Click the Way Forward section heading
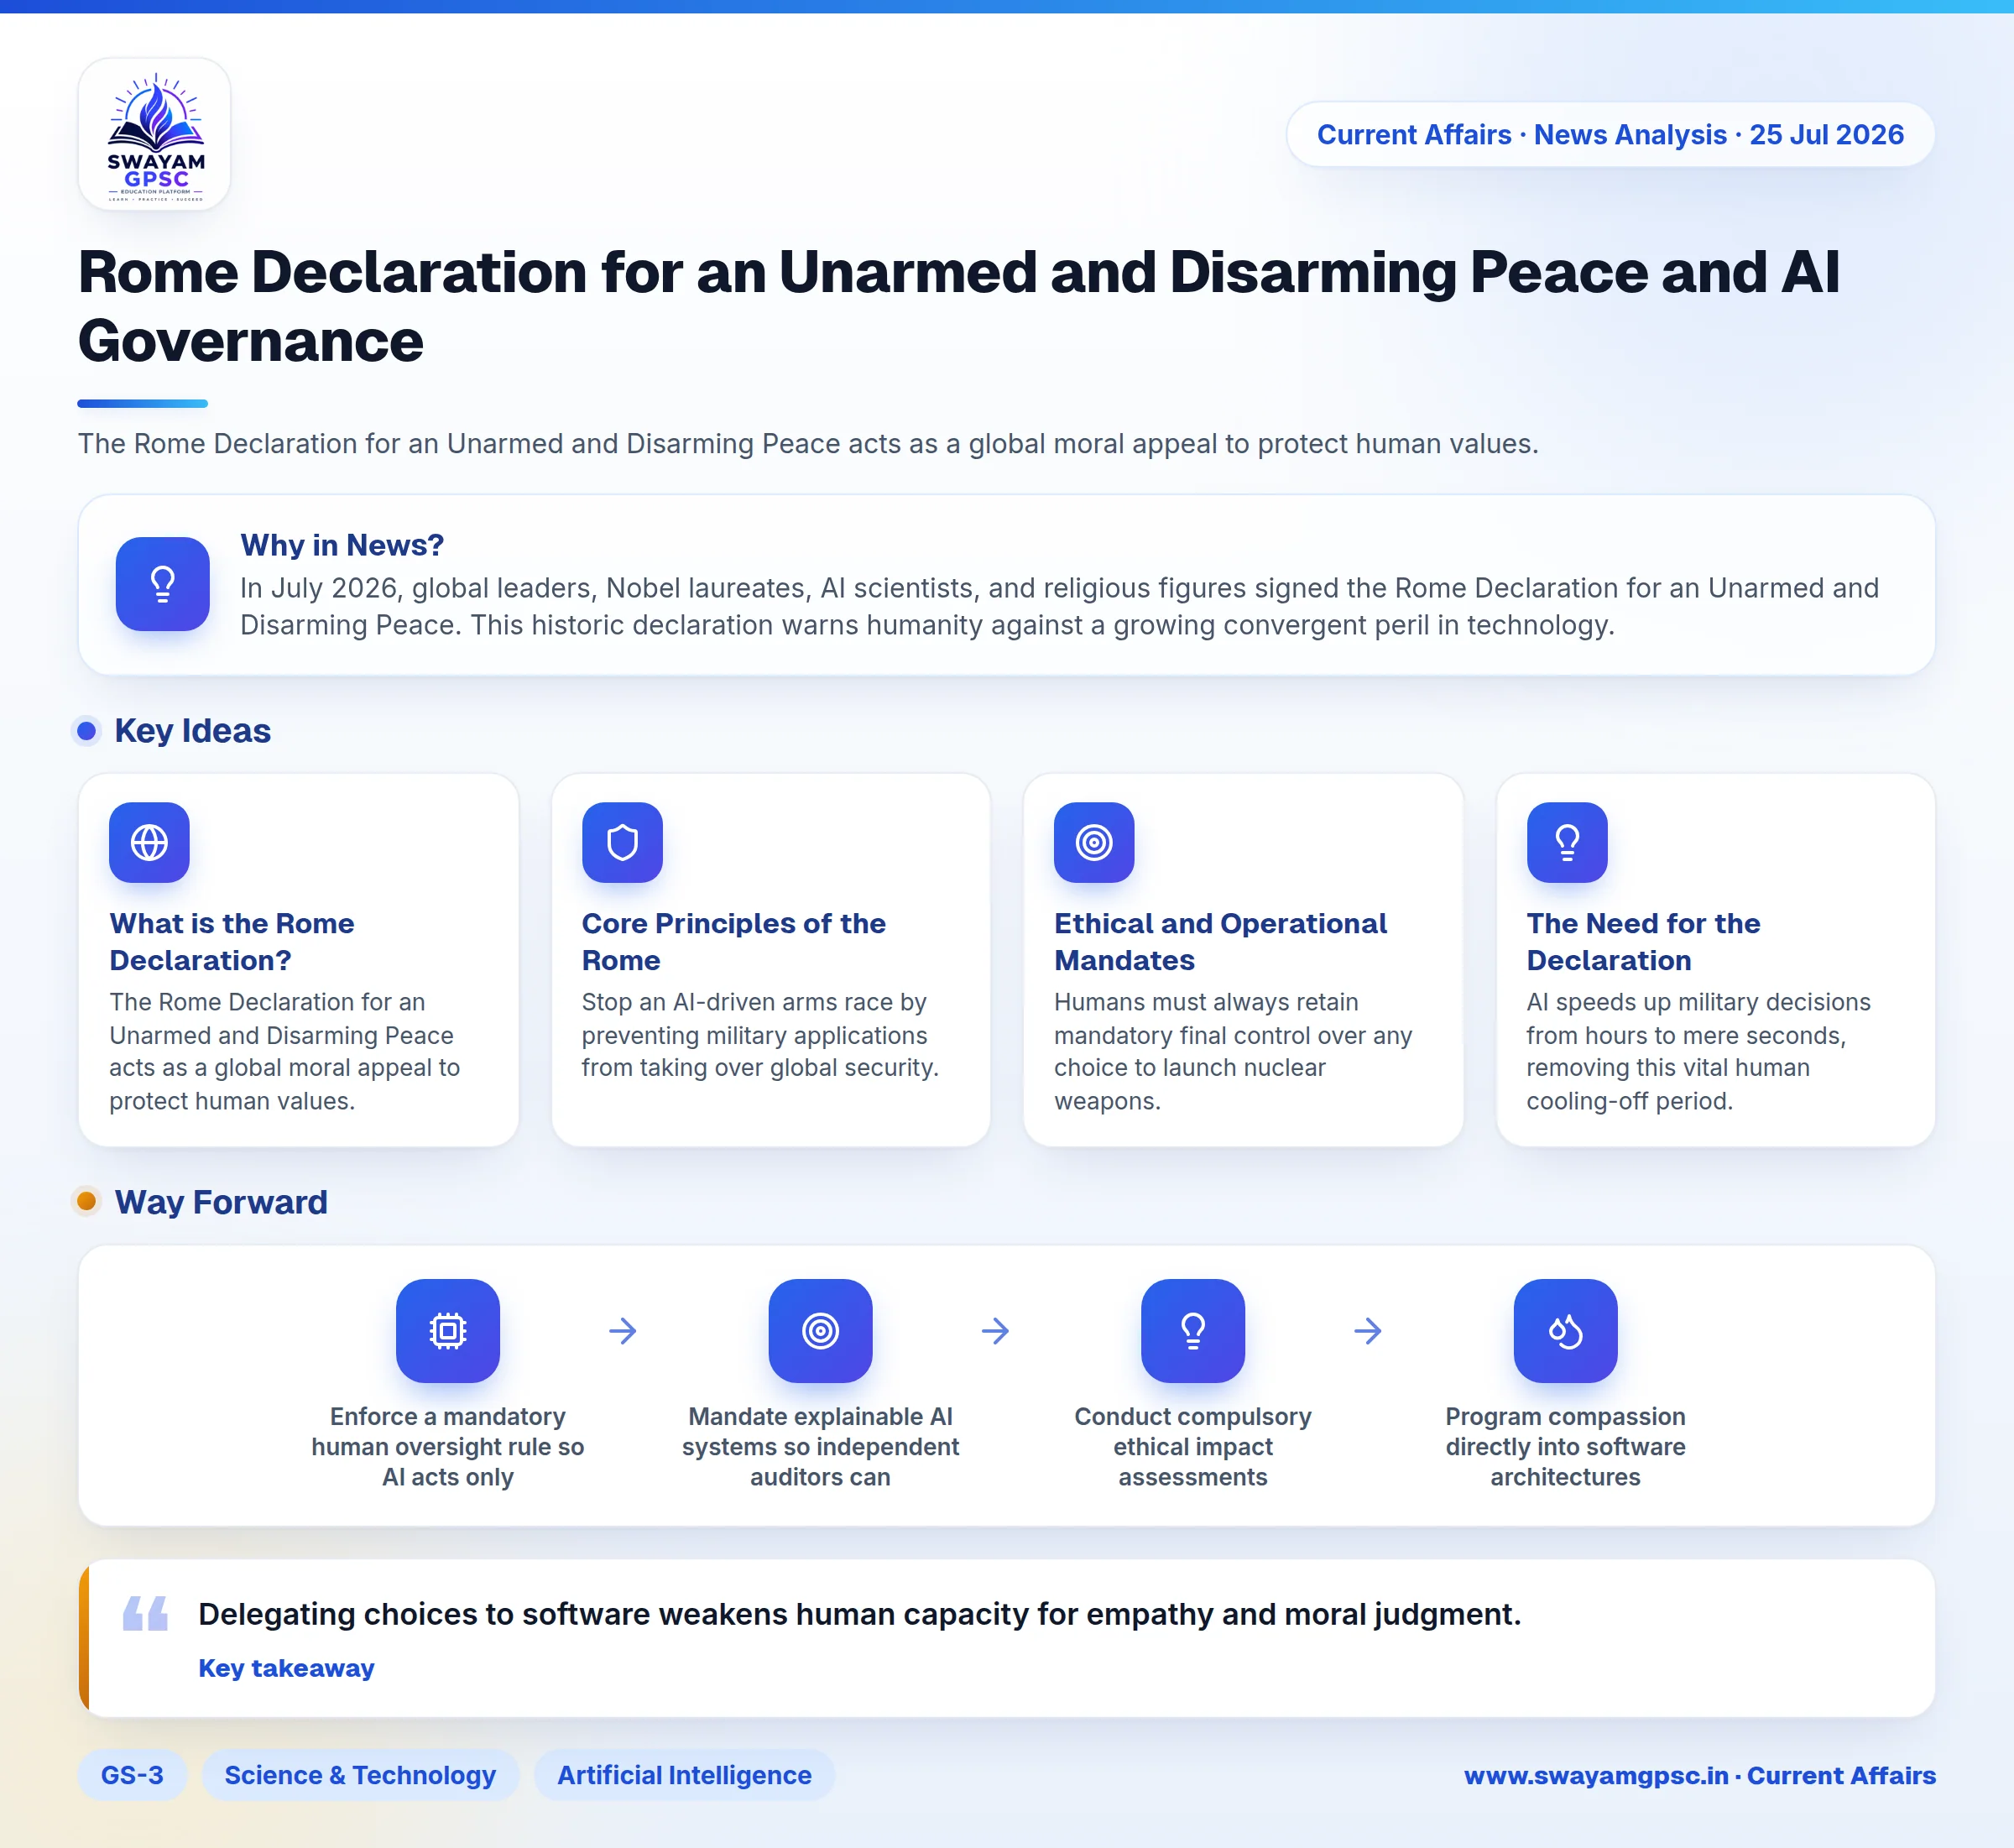The width and height of the screenshot is (2014, 1848). [221, 1201]
